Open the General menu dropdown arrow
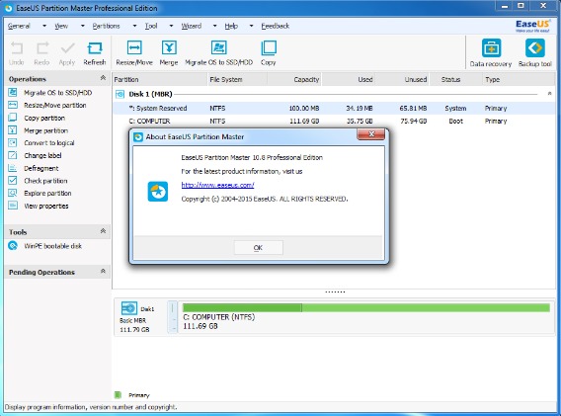Screen dimensions: 561x416 pos(44,26)
